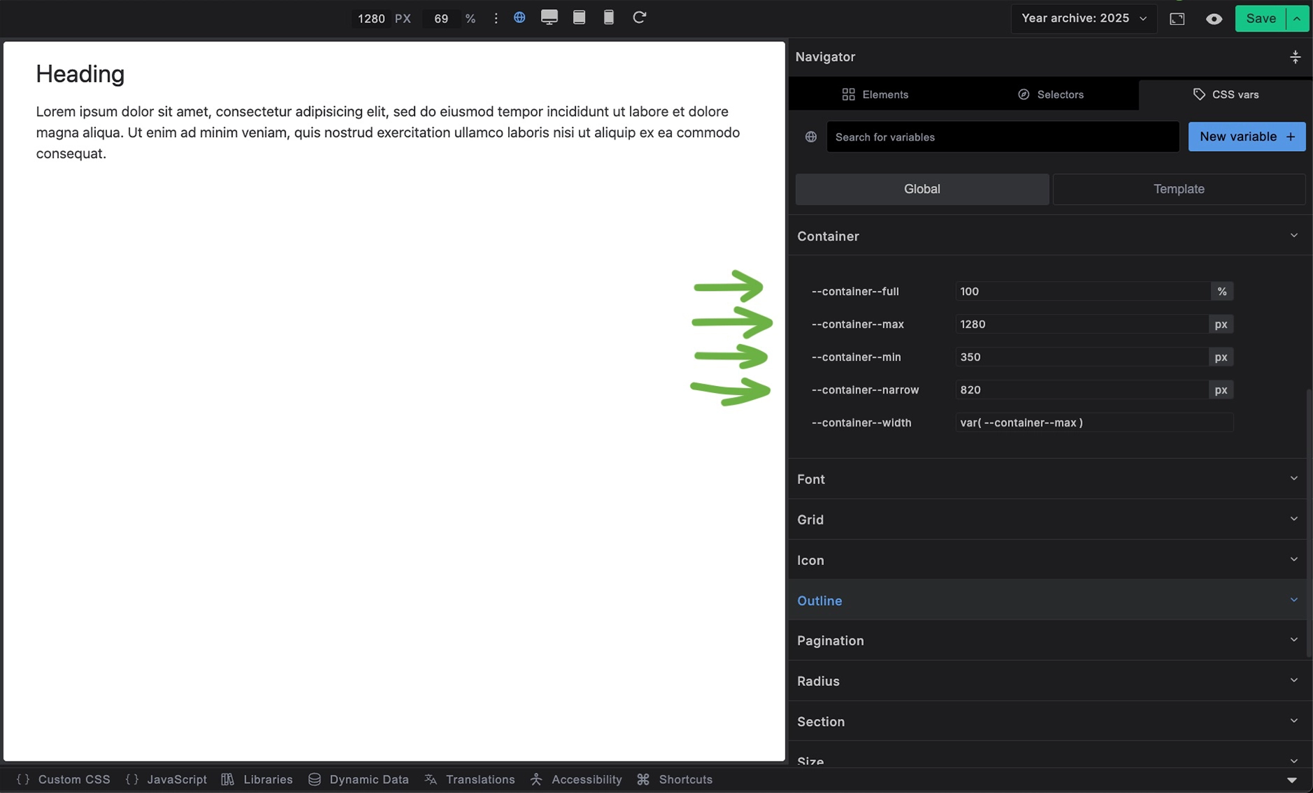The width and height of the screenshot is (1313, 793).
Task: Expand the Font variables section
Action: tap(1293, 479)
